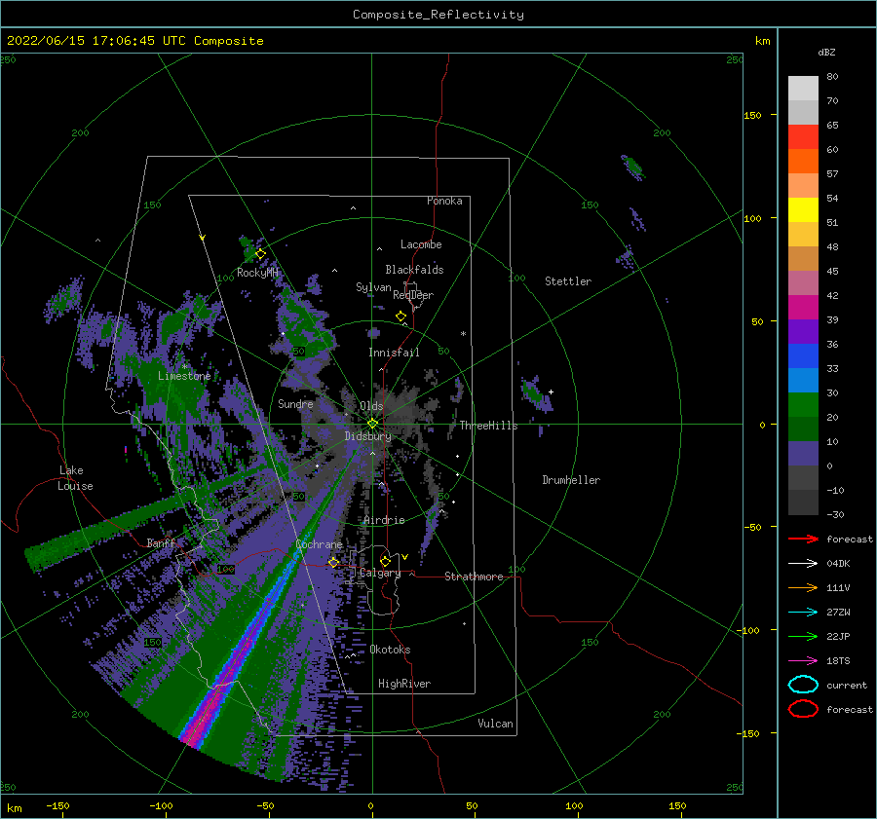
Task: Click the green 30 dBZ color swatch
Action: (803, 405)
